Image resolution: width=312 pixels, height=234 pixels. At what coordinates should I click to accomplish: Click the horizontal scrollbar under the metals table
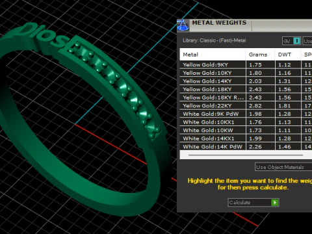click(246, 155)
